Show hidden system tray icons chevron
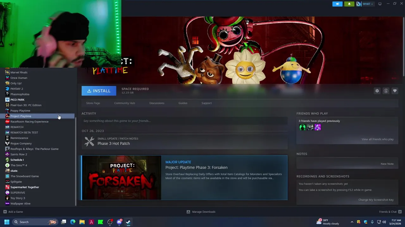 [352, 222]
